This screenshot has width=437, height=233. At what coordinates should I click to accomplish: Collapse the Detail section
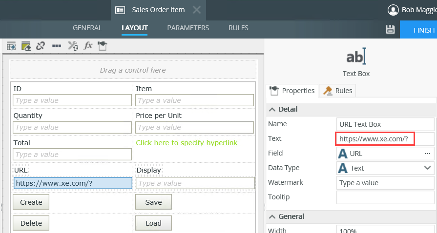pyautogui.click(x=272, y=109)
